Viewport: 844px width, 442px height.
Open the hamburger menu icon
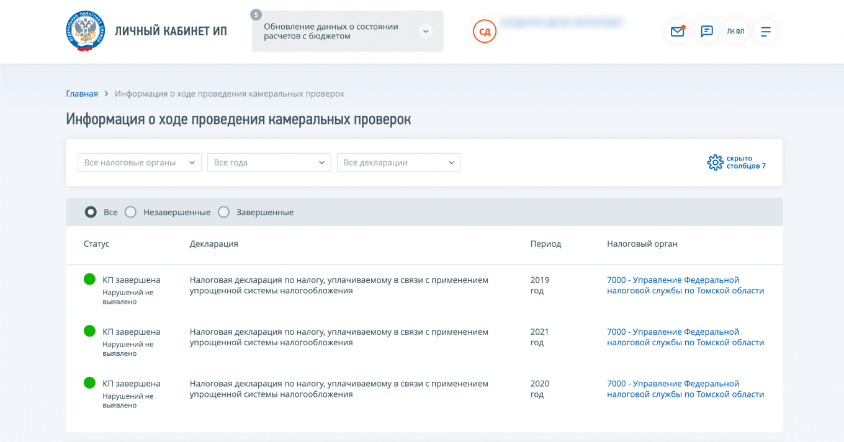pyautogui.click(x=765, y=31)
